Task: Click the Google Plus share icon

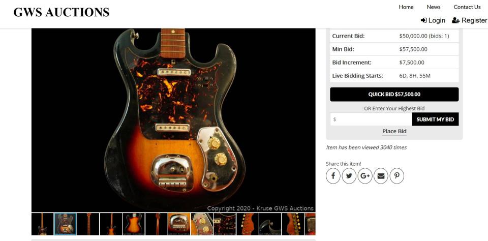Action: pos(365,176)
